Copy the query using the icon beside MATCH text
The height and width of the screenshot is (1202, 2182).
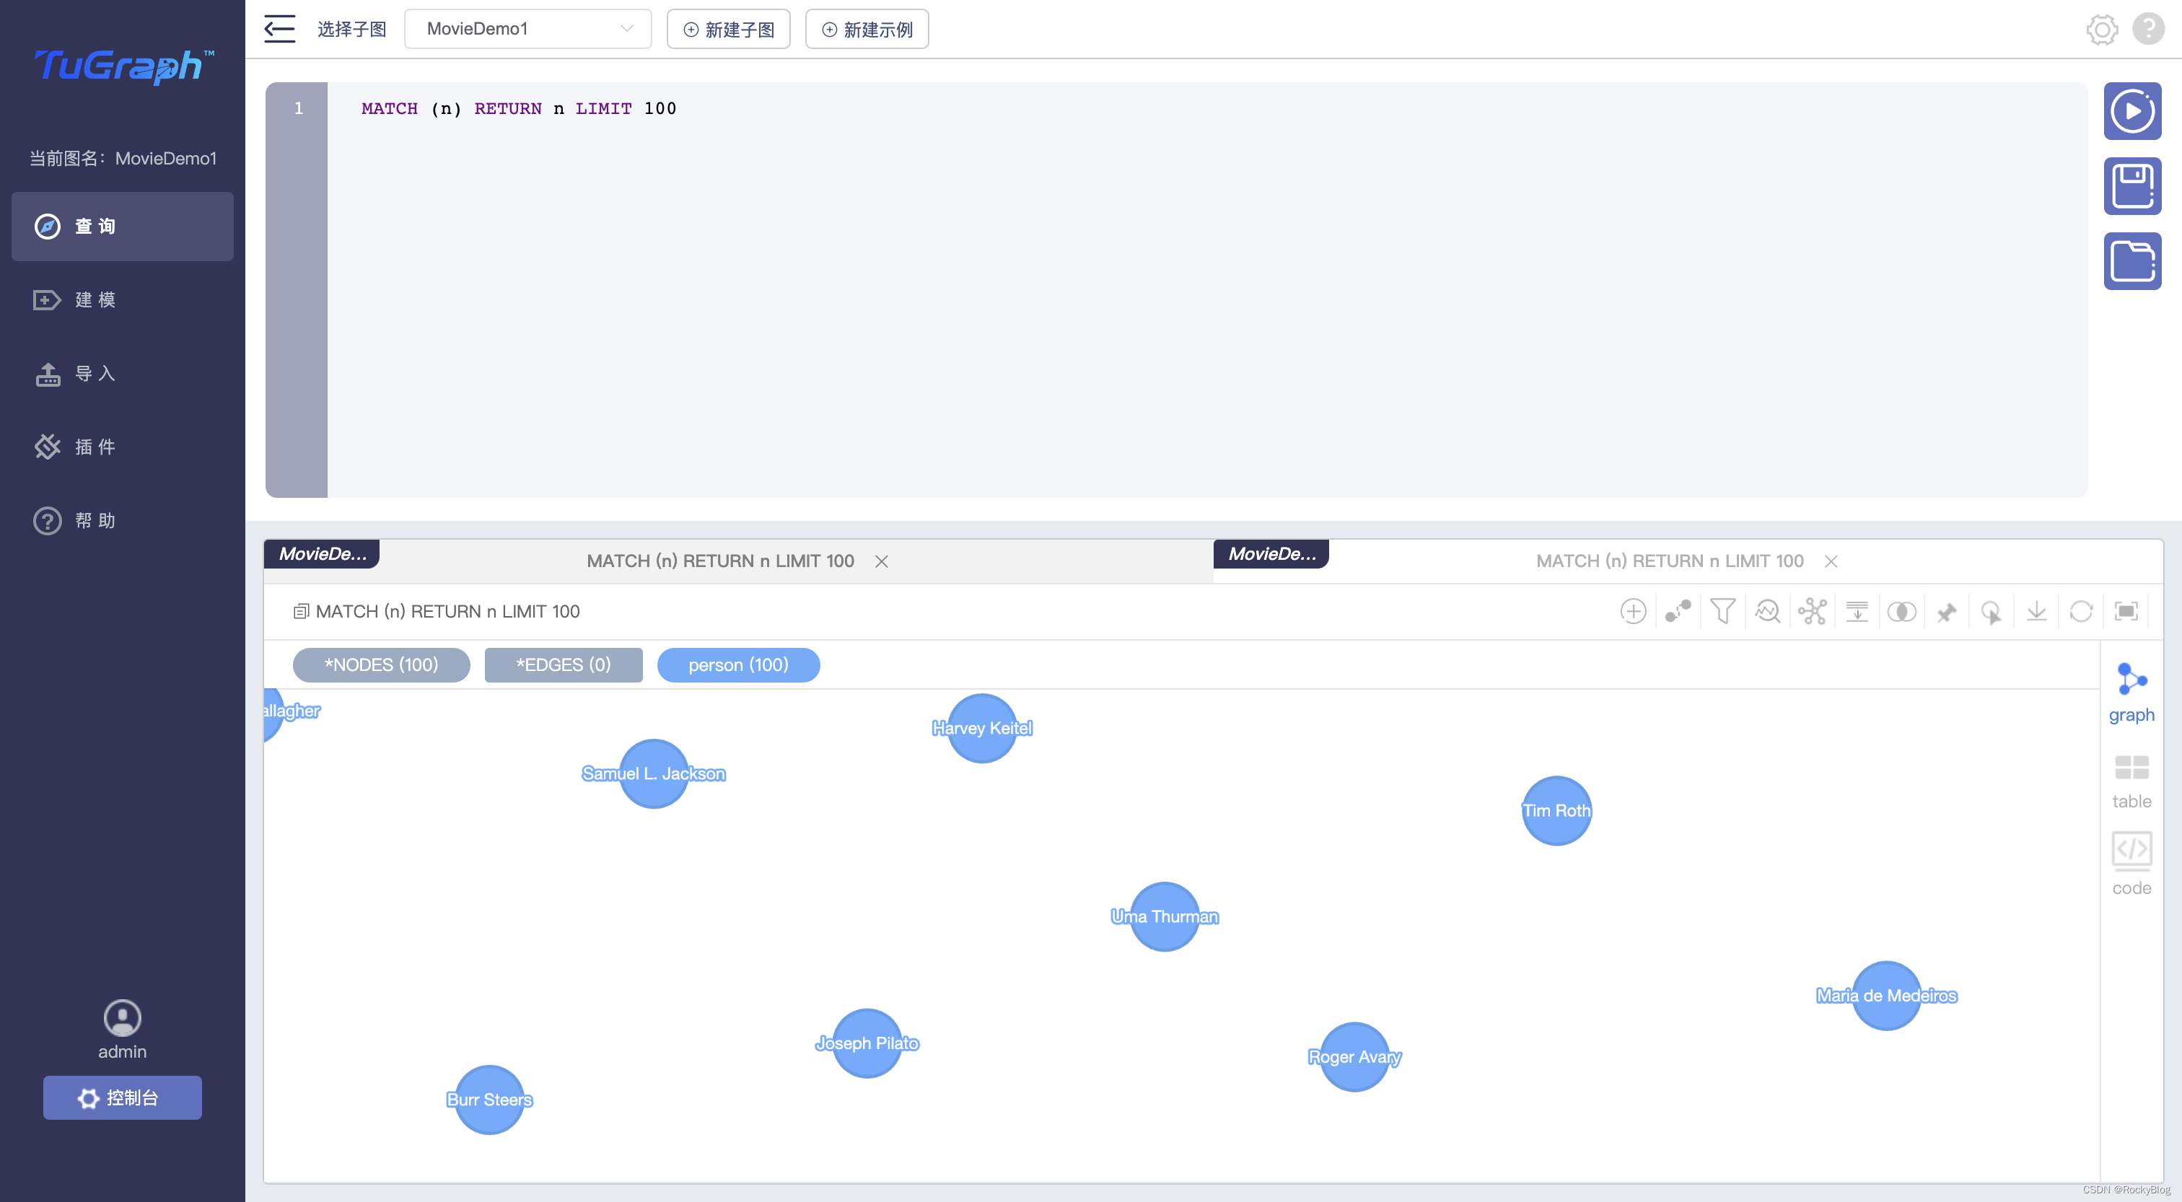pos(300,612)
